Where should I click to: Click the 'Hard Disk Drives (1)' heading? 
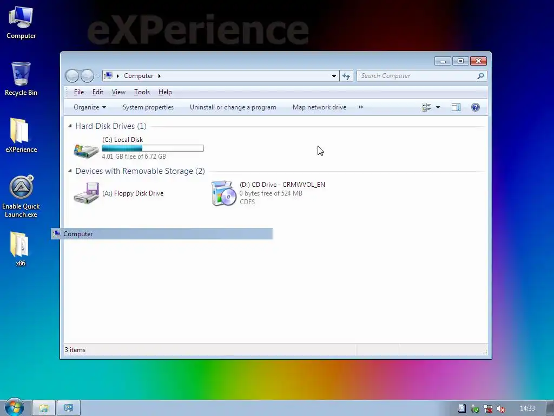pos(110,126)
